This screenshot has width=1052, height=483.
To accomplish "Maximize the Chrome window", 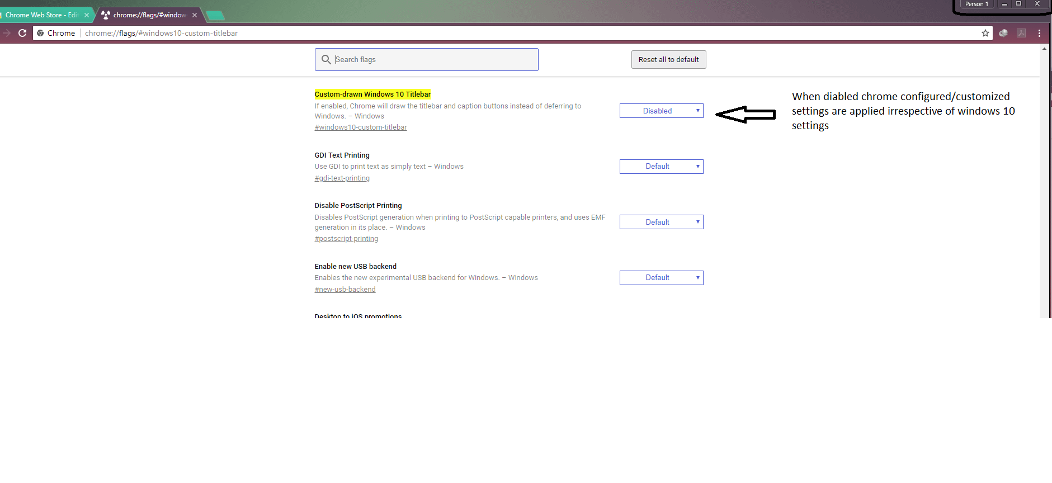I will [1018, 4].
